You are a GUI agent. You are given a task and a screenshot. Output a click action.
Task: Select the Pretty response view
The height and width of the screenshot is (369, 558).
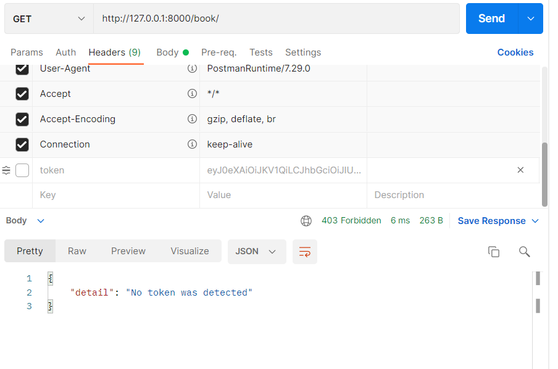(x=30, y=251)
